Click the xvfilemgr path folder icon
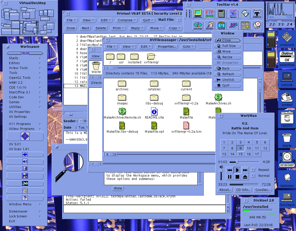The image size is (296, 231). pyautogui.click(x=151, y=59)
